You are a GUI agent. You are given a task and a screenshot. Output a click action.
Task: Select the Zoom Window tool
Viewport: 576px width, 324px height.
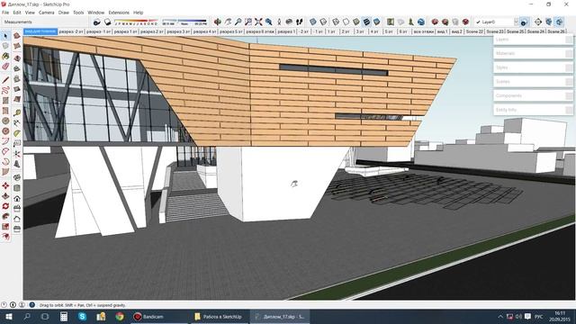(x=248, y=22)
